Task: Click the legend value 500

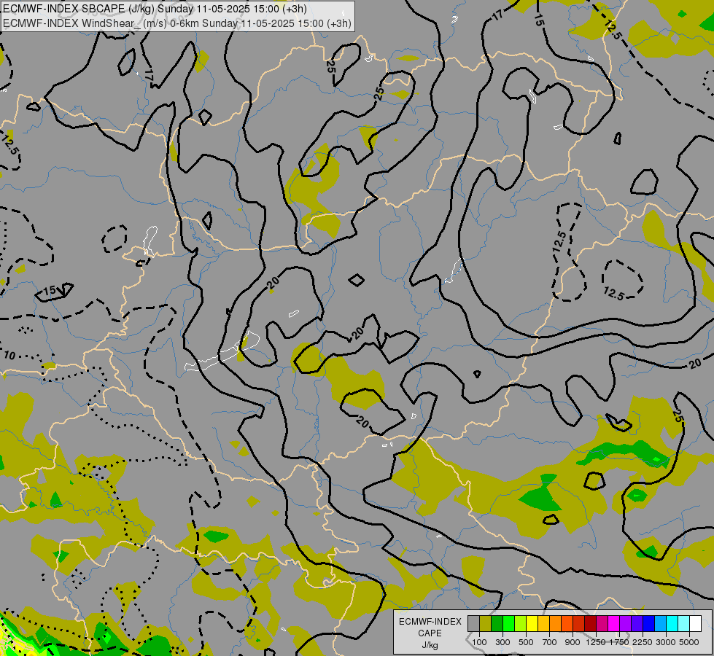Action: pyautogui.click(x=526, y=642)
